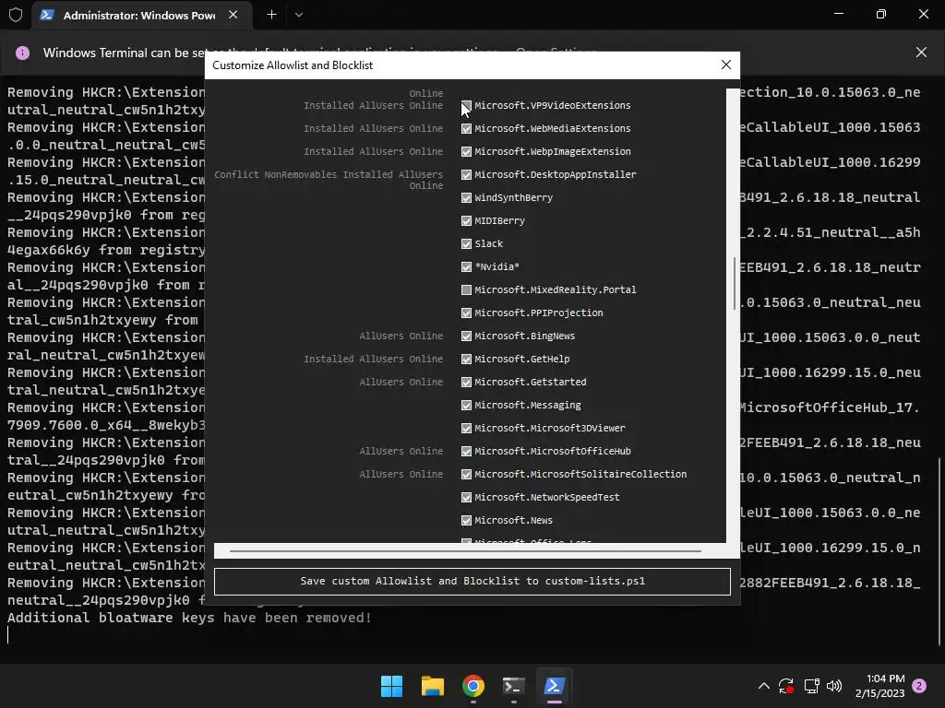Open a new terminal tab
This screenshot has height=708, width=945.
click(x=272, y=15)
